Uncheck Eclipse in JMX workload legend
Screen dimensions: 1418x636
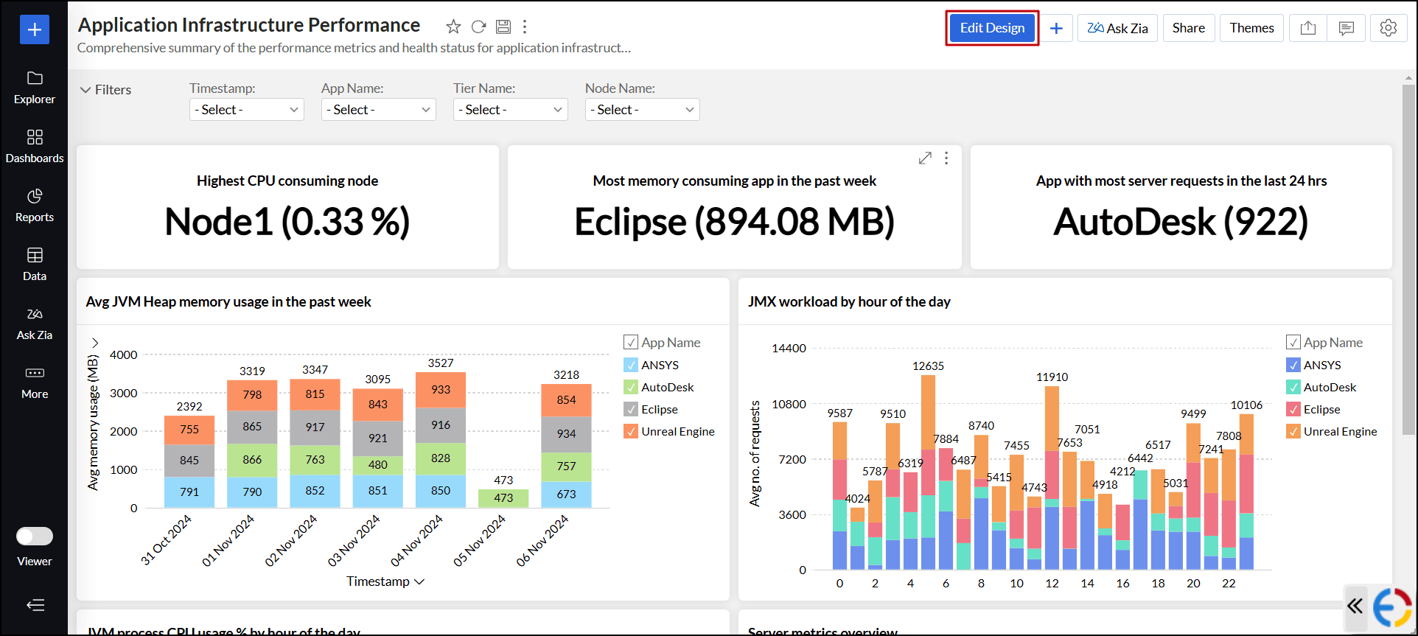(1293, 409)
